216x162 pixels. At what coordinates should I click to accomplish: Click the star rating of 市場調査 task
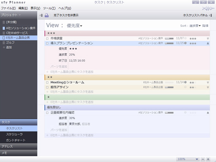click(193, 39)
